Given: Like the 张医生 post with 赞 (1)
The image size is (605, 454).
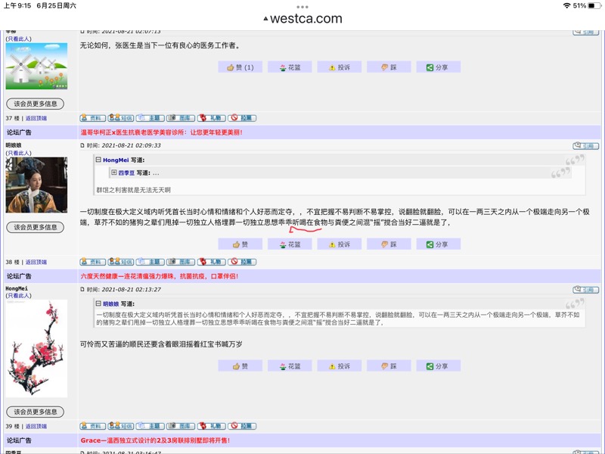Looking at the screenshot, I should (x=240, y=67).
